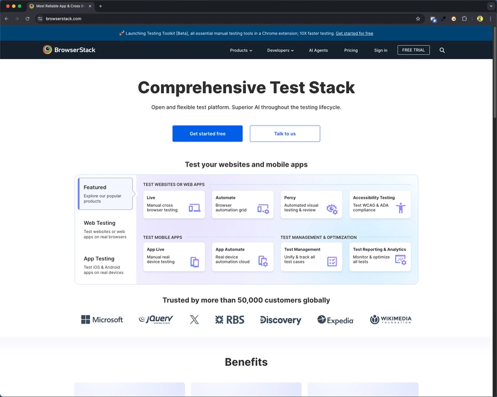Bookmark page with the star icon
Image resolution: width=497 pixels, height=397 pixels.
(417, 19)
